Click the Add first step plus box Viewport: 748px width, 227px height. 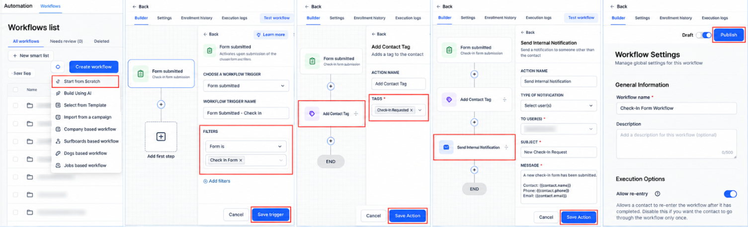(x=161, y=136)
